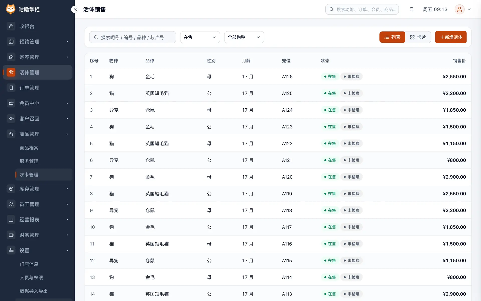This screenshot has width=481, height=301.
Task: Switch to 卡片 card view
Action: pyautogui.click(x=418, y=37)
